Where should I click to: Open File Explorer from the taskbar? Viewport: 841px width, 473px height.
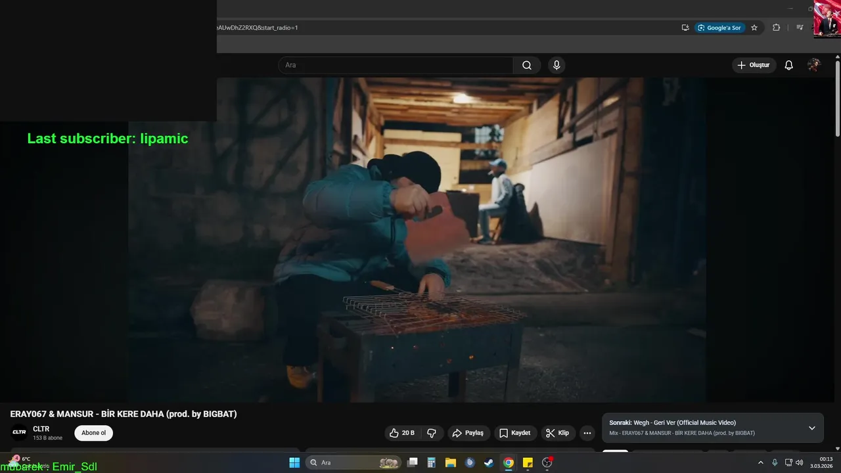click(451, 462)
